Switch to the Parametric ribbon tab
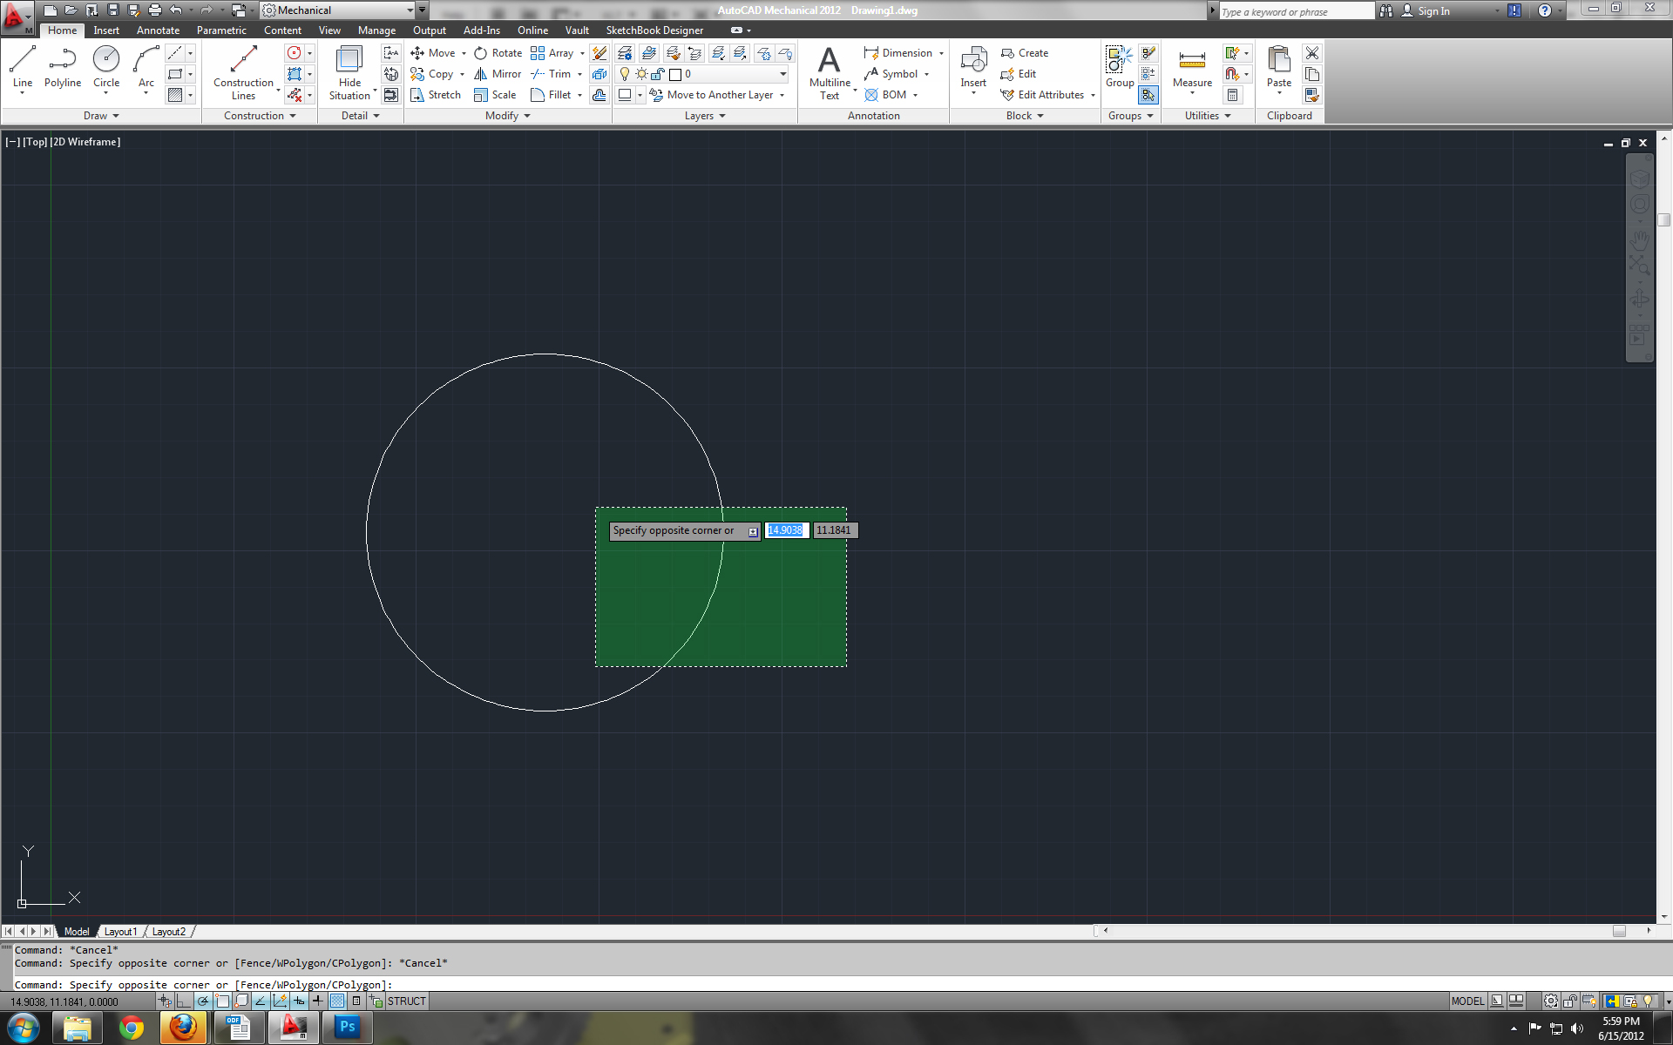 221,30
